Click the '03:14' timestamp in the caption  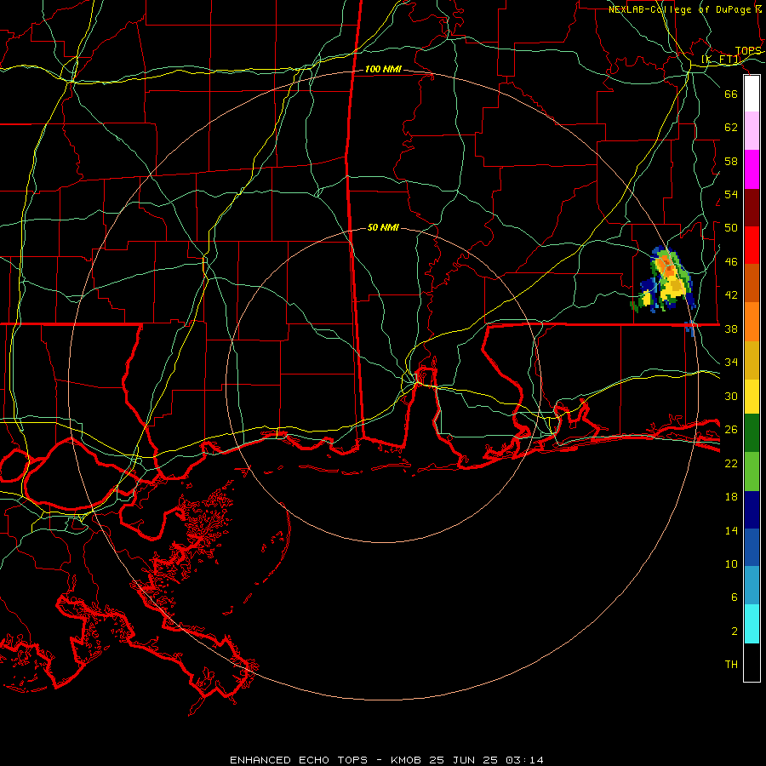[x=524, y=760]
